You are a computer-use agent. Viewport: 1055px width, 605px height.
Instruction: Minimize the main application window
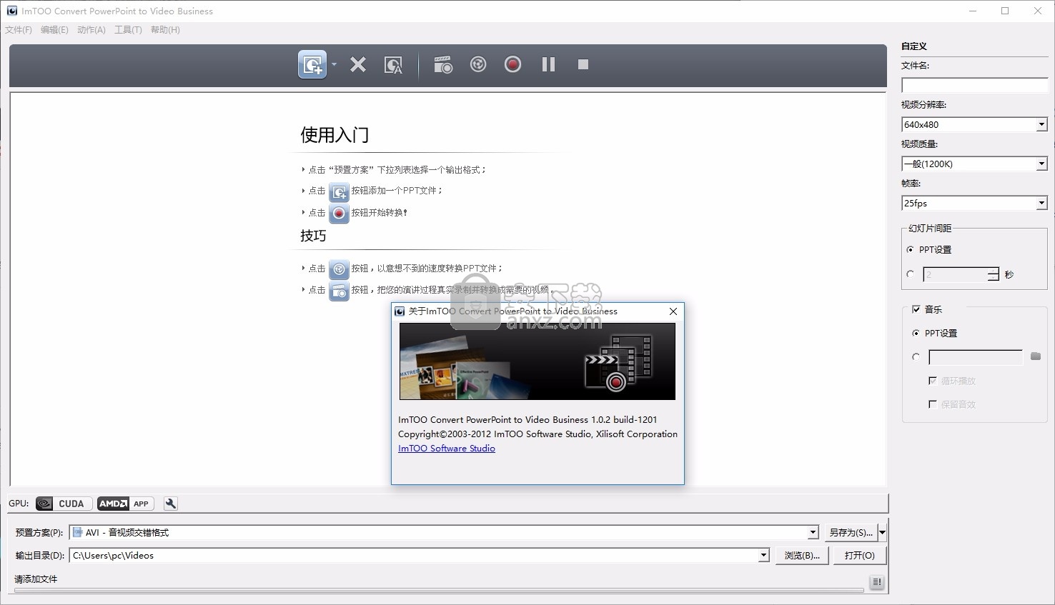(973, 11)
